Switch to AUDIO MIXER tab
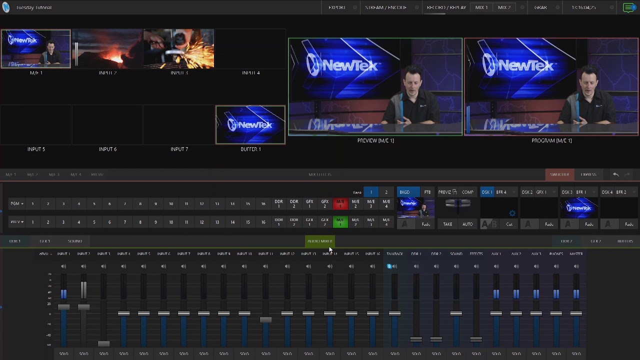The height and width of the screenshot is (360, 640). [x=320, y=241]
